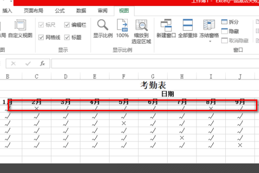Click the fx insert function icon

click(42, 64)
